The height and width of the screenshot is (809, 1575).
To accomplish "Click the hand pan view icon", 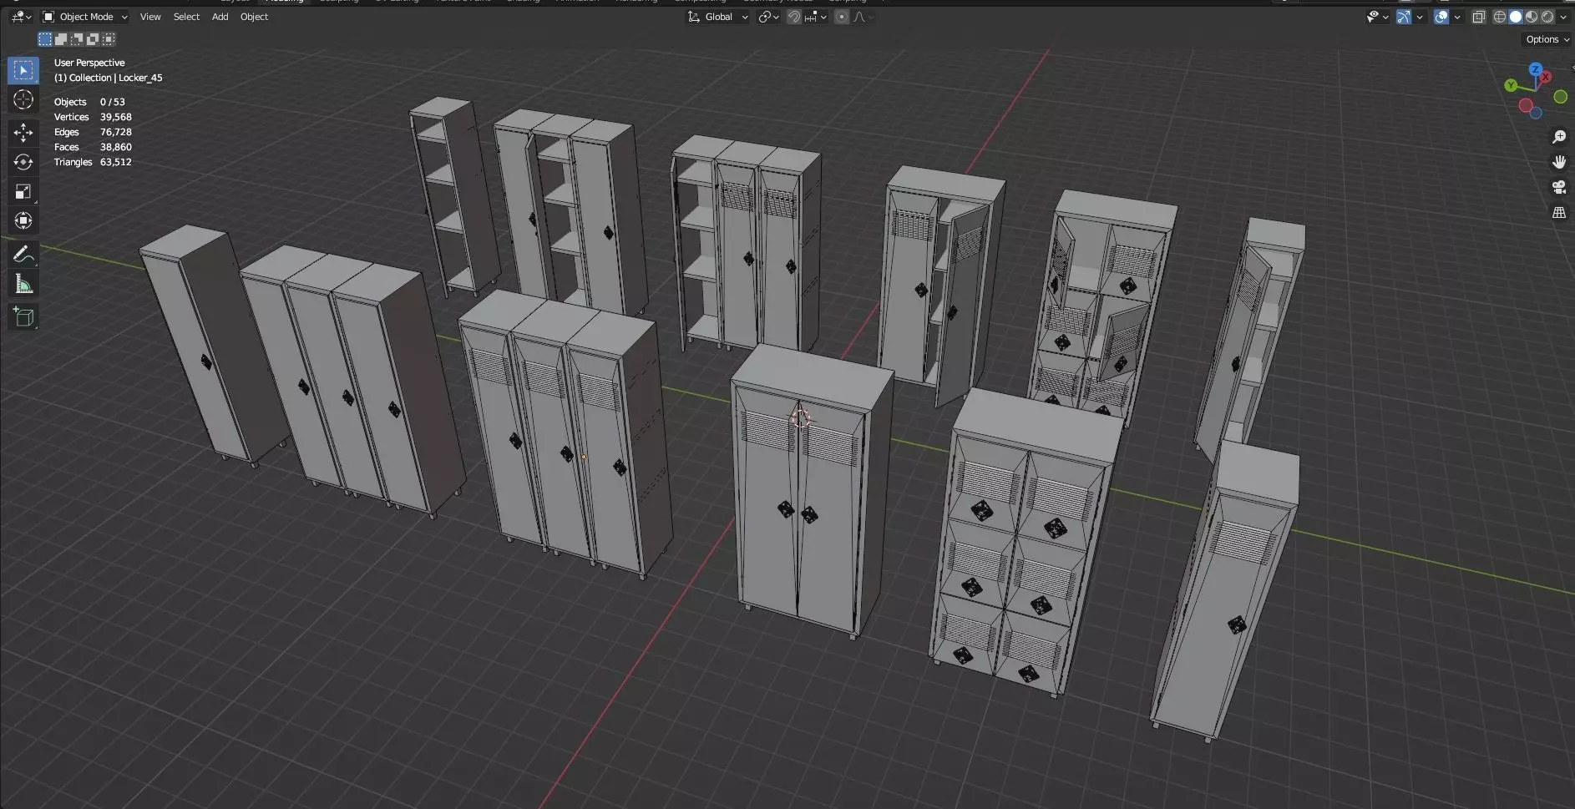I will pos(1558,162).
